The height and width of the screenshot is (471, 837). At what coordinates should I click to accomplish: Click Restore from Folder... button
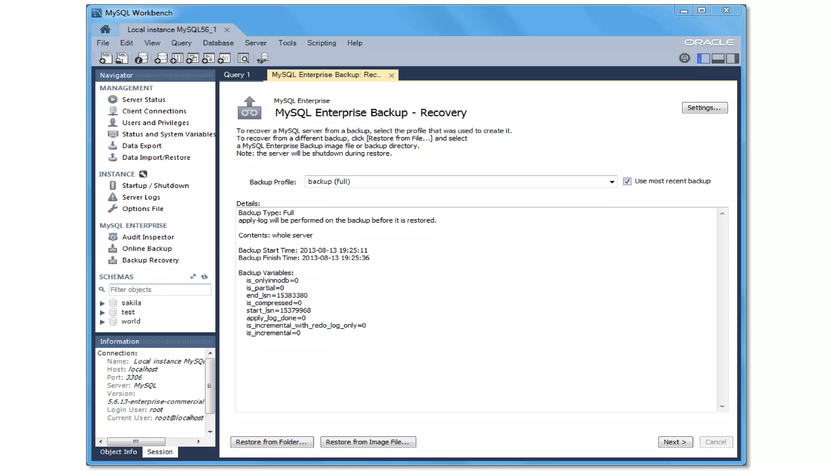click(x=272, y=442)
